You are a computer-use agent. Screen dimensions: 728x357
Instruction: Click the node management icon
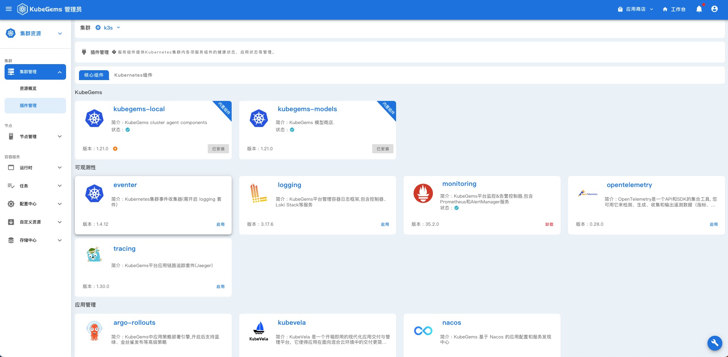click(11, 137)
